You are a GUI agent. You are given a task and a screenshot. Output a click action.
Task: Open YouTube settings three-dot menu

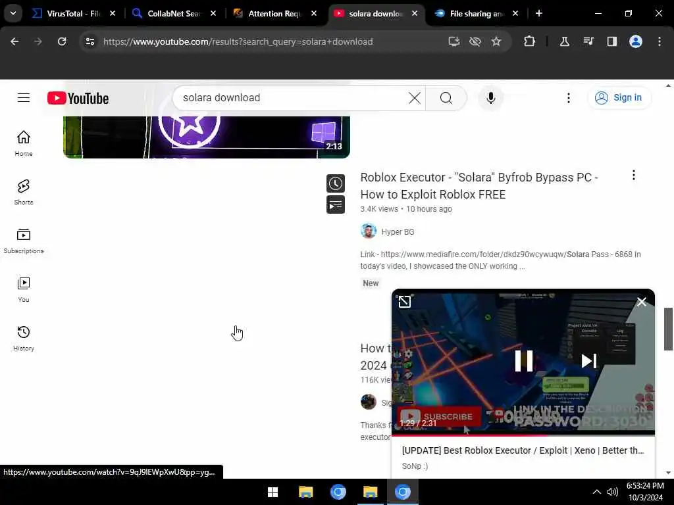pos(568,98)
